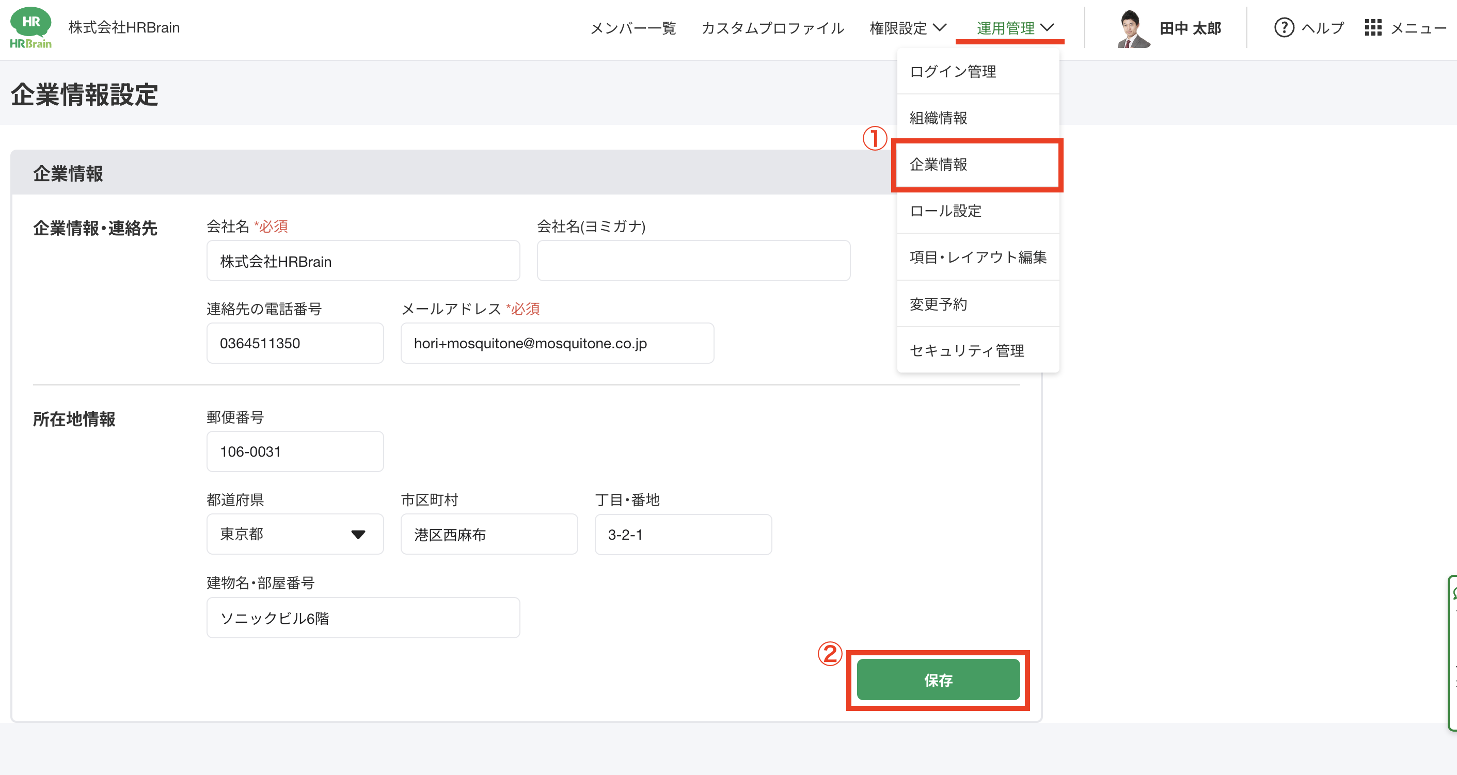Screen dimensions: 1457x775
Task: Click the 会社名(ヨミガナ) input field
Action: click(x=693, y=261)
